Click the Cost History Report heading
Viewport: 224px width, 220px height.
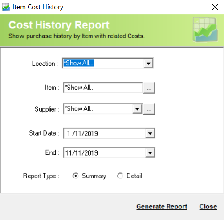pos(59,25)
